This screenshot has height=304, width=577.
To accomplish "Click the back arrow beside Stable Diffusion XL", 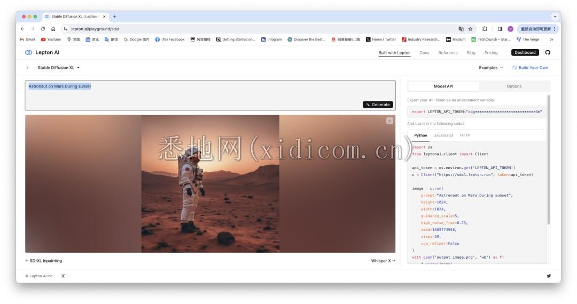I will point(28,68).
